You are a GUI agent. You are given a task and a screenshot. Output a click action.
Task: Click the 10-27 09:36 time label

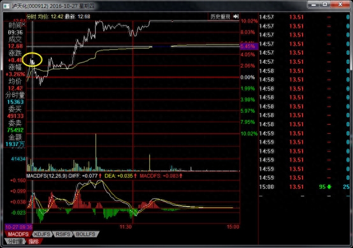18,227
